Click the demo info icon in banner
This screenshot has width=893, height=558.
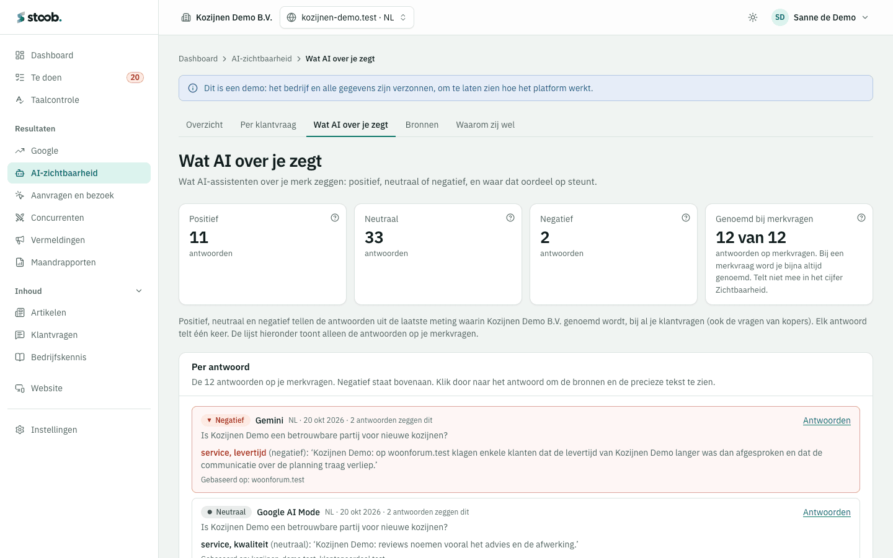[193, 88]
